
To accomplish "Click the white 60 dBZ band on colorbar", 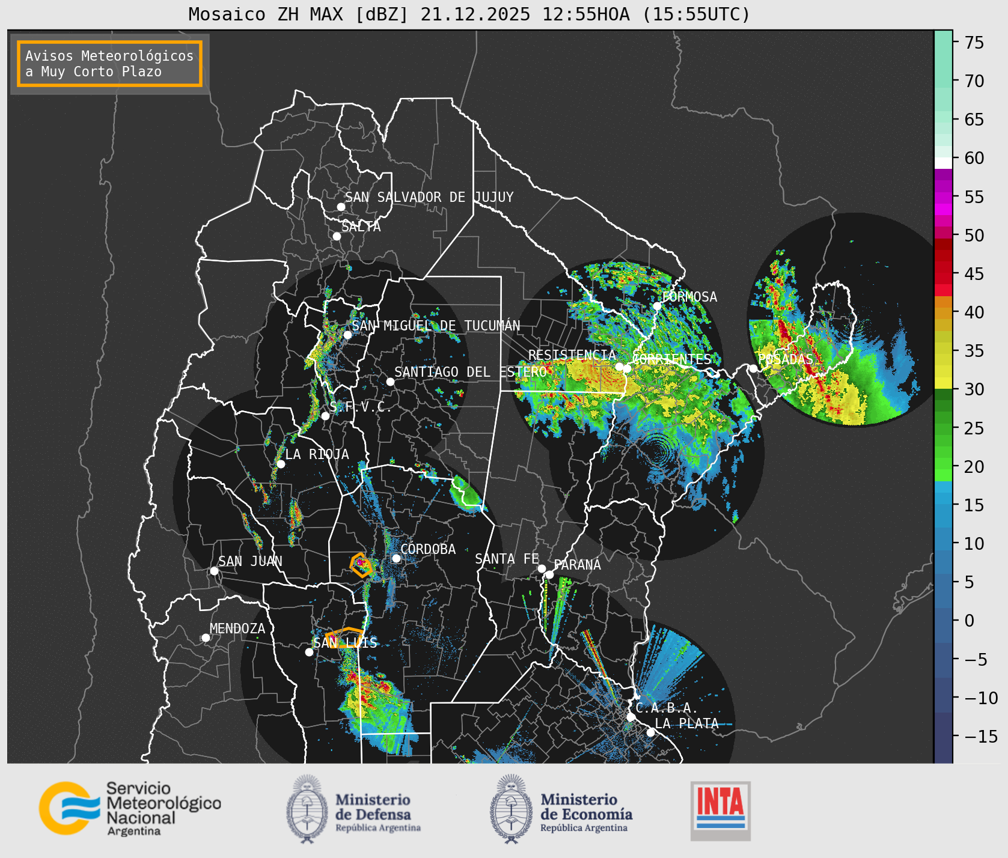I will tap(943, 163).
